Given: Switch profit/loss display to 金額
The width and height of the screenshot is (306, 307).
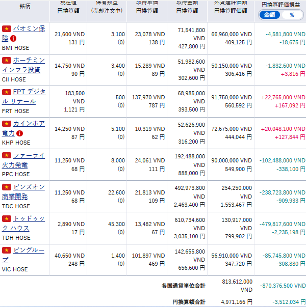Looking at the screenshot, I should (x=270, y=15).
